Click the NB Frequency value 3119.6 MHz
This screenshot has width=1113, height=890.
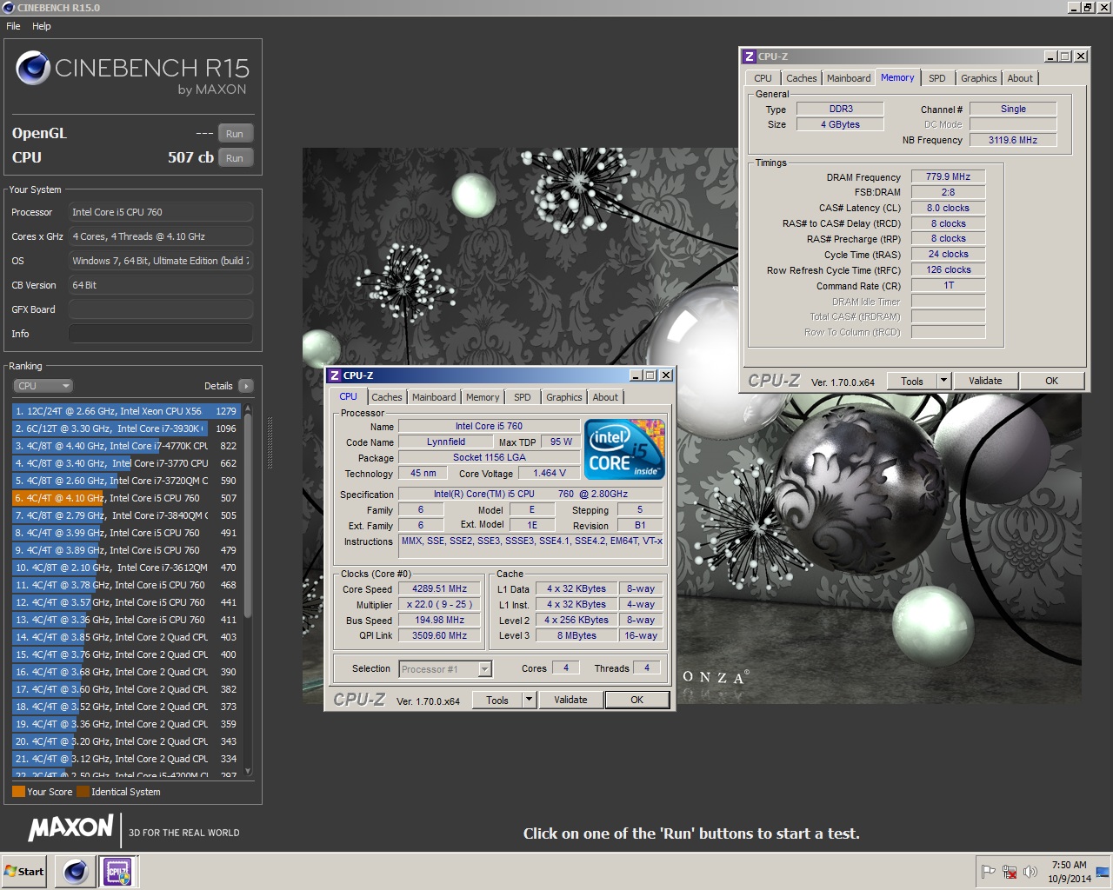1013,140
